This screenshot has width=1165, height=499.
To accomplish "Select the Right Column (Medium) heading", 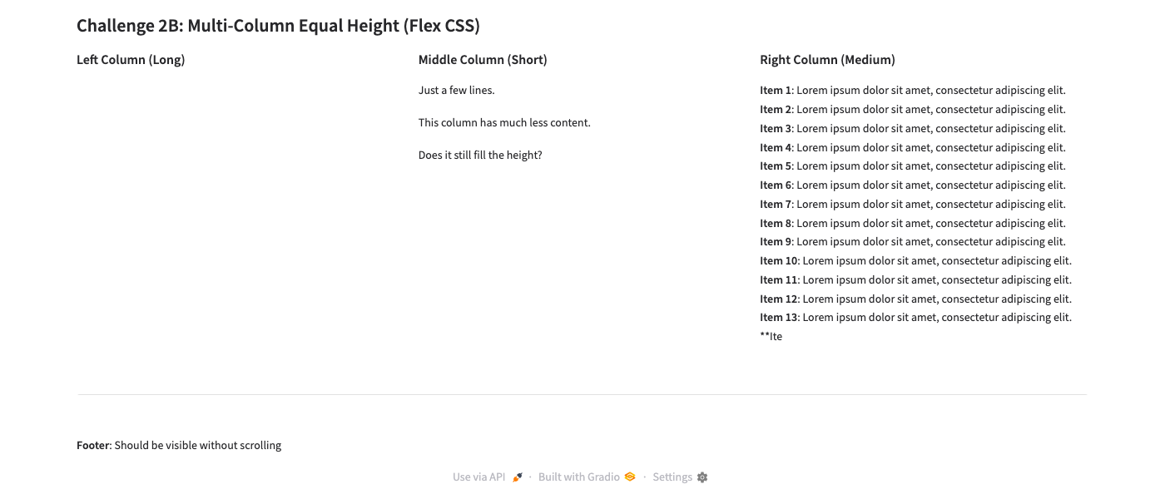I will tap(827, 60).
